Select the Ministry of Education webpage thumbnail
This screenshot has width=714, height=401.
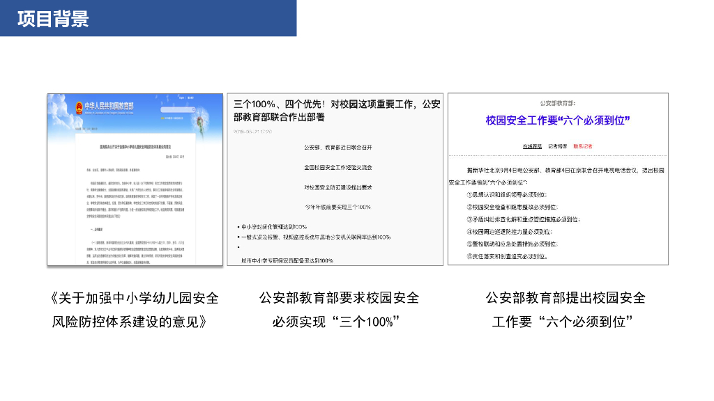click(x=135, y=179)
